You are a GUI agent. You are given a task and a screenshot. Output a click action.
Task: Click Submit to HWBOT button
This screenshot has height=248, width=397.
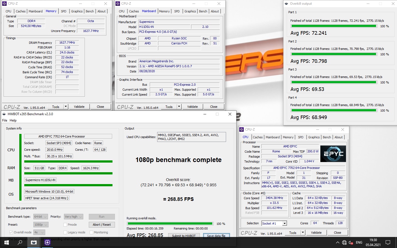click(184, 236)
